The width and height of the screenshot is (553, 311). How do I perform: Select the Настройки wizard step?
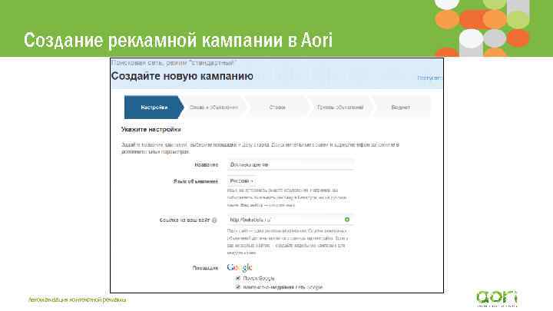coord(154,108)
